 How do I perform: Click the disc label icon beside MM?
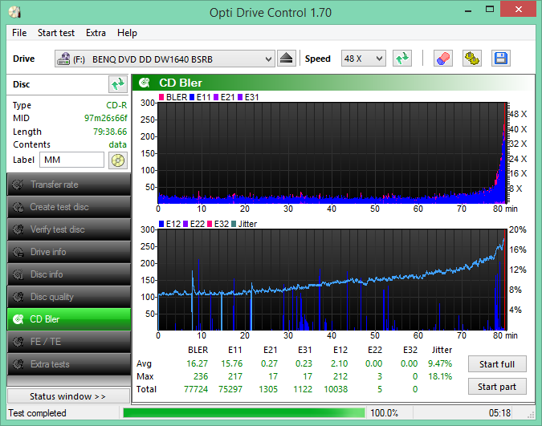point(117,160)
